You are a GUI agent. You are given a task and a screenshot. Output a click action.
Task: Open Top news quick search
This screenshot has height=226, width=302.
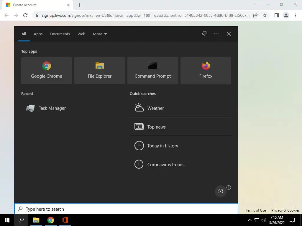(x=180, y=127)
